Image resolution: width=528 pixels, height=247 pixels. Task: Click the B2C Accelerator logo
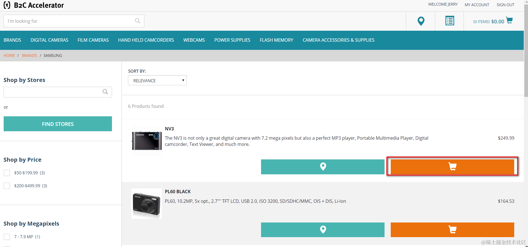tap(33, 5)
